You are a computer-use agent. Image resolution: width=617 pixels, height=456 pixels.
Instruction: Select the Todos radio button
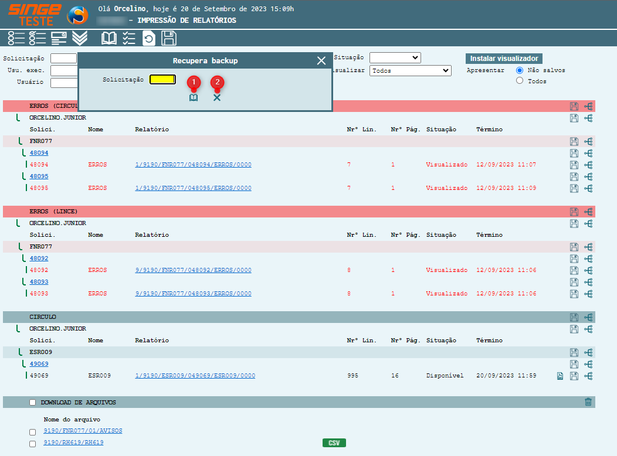pos(520,80)
